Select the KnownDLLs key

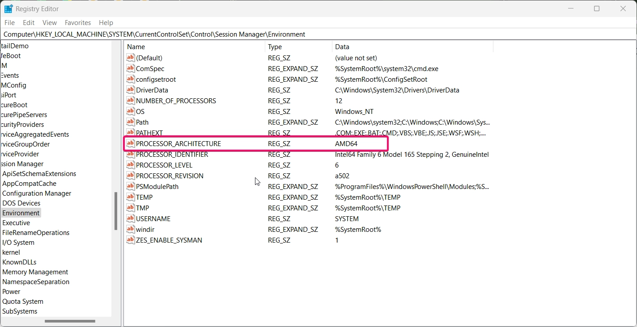click(19, 262)
